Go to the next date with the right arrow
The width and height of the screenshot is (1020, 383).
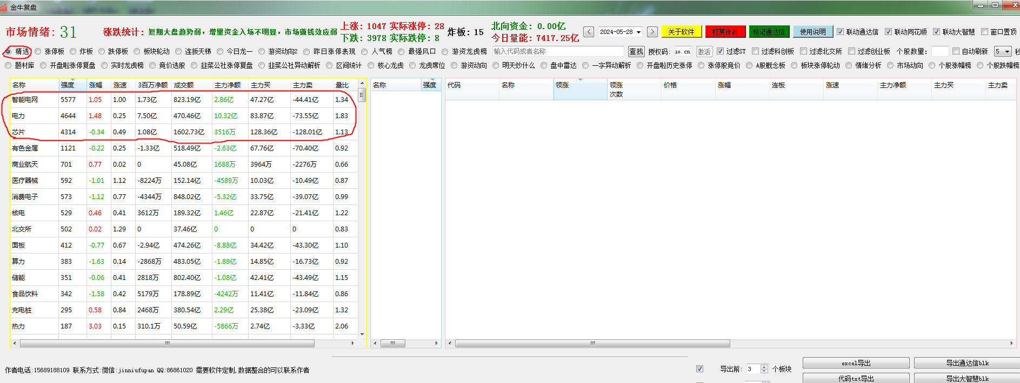[x=652, y=32]
